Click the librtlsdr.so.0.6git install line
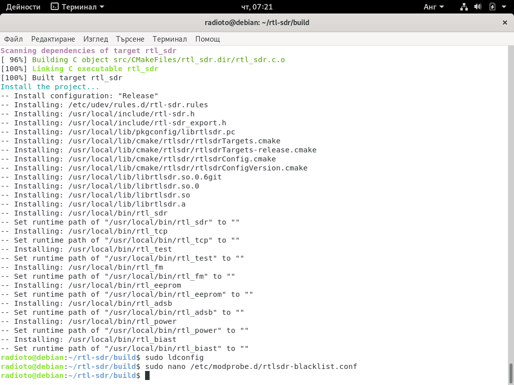The image size is (514, 385). (x=111, y=177)
